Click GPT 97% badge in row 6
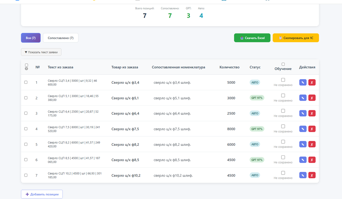 coord(257,160)
